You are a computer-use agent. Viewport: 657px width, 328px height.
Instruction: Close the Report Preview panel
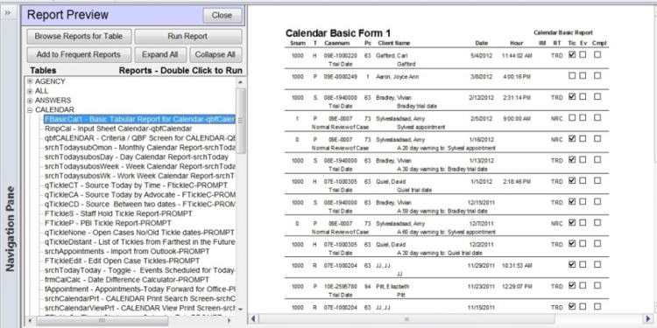pyautogui.click(x=223, y=15)
